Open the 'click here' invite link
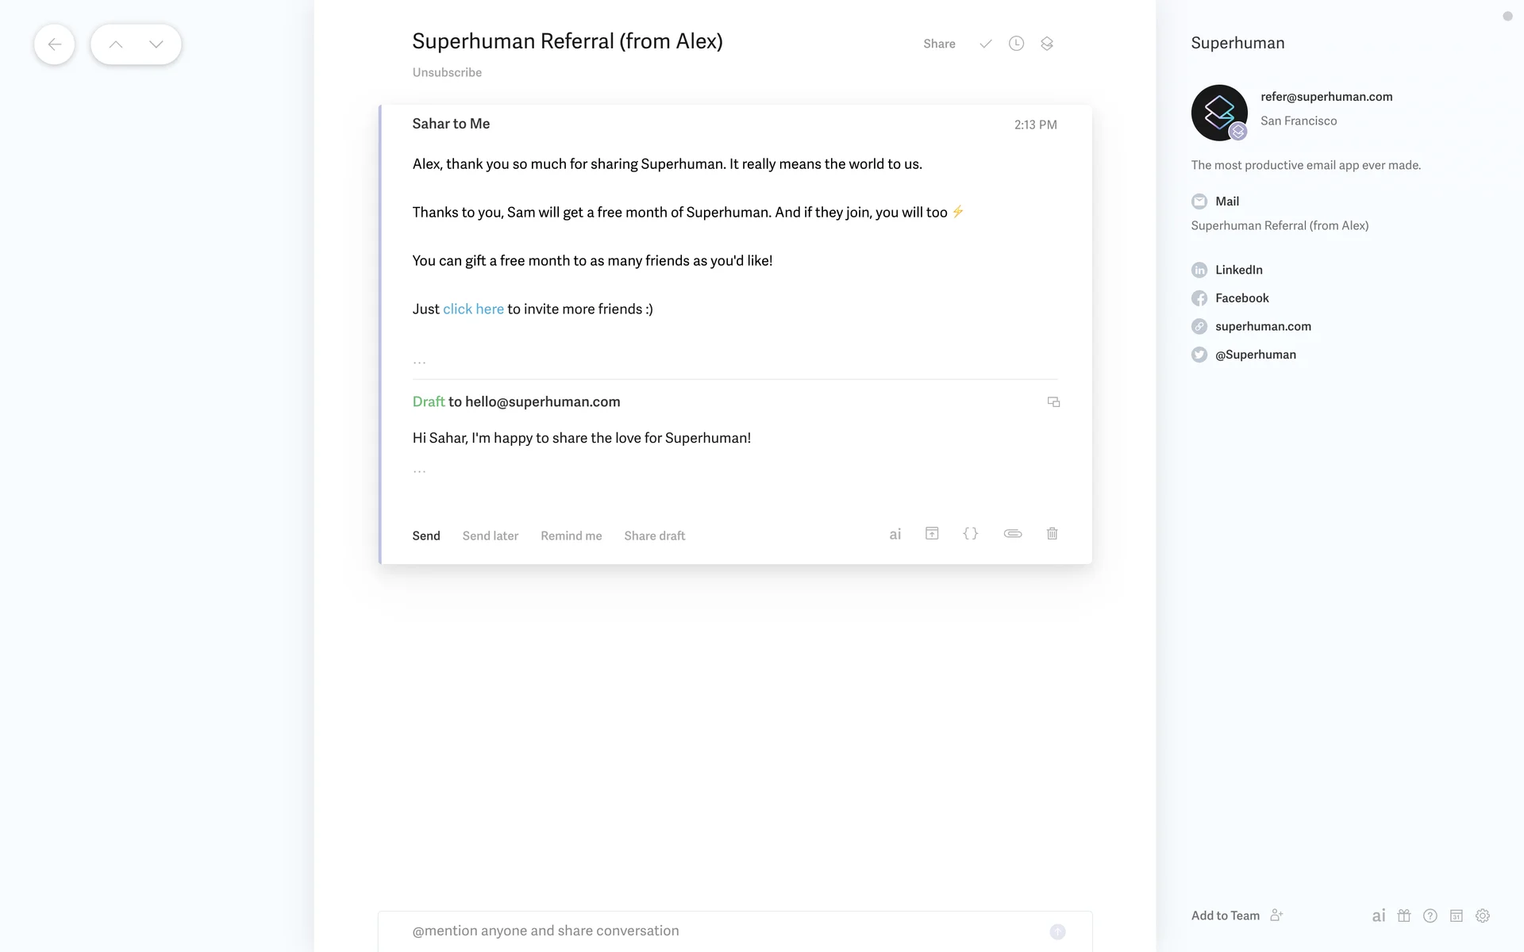 [473, 309]
